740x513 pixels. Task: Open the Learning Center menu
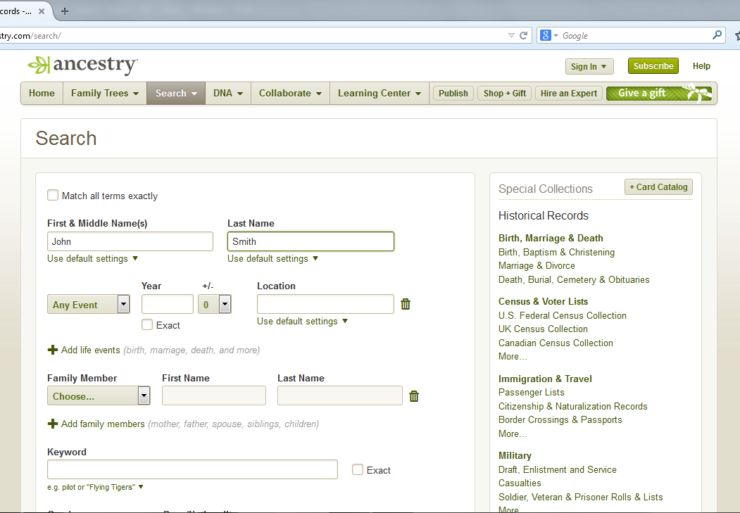point(379,94)
